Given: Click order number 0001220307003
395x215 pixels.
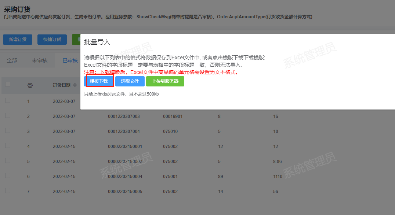Looking at the screenshot, I should [x=124, y=116].
